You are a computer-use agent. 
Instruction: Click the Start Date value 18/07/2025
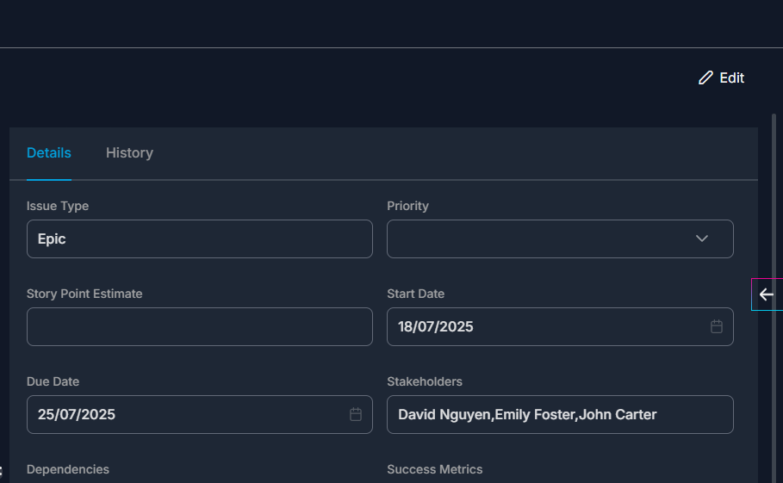click(x=436, y=327)
